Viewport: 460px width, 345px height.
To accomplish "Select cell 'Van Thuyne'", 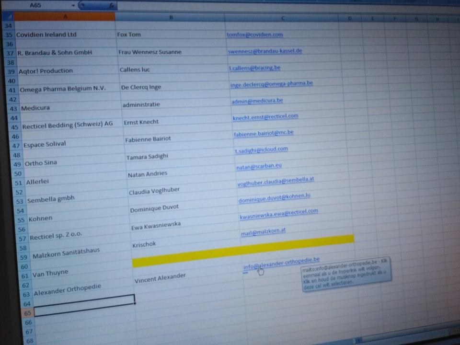I will pos(50,274).
